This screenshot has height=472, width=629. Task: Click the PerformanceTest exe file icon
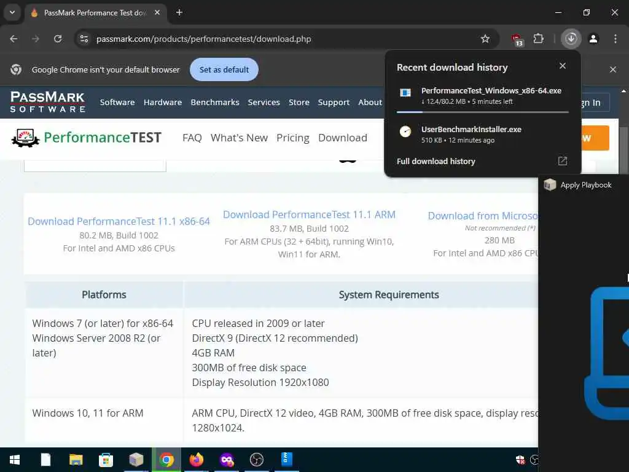tap(405, 93)
